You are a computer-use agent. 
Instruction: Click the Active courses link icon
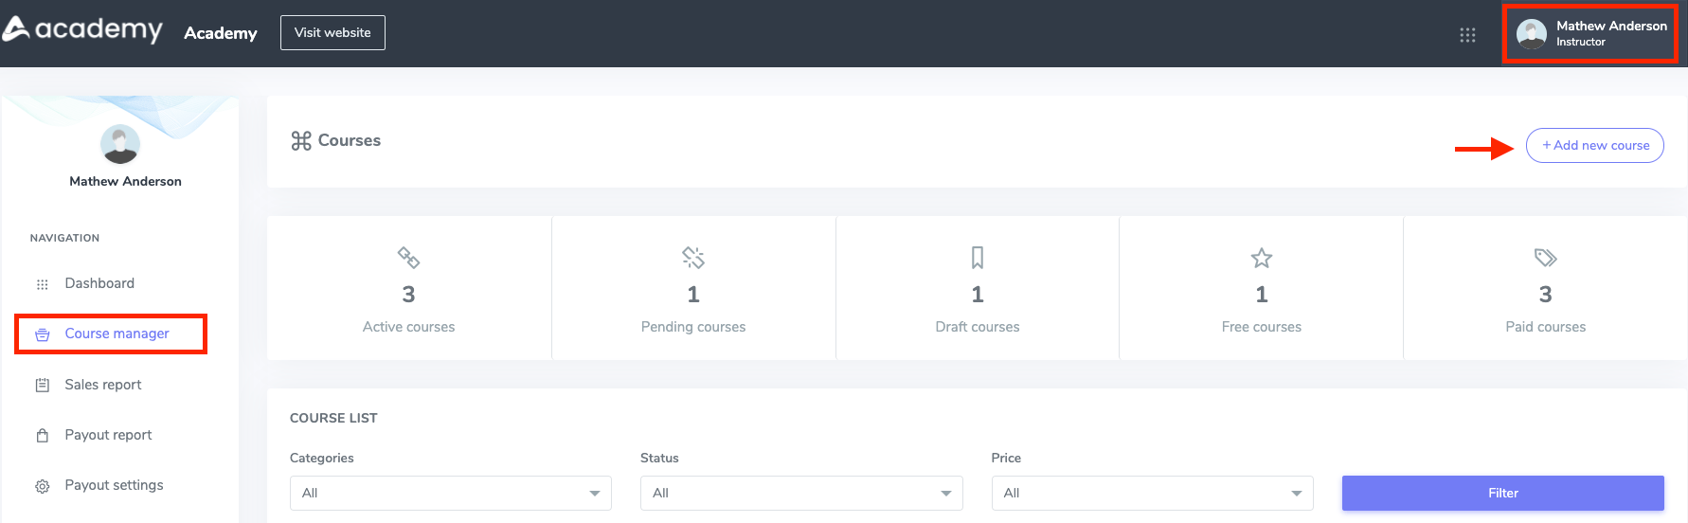tap(408, 258)
